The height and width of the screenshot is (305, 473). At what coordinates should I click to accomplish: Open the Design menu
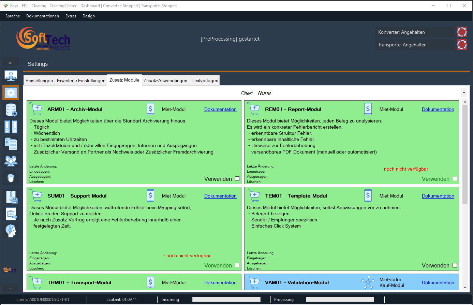(x=89, y=16)
